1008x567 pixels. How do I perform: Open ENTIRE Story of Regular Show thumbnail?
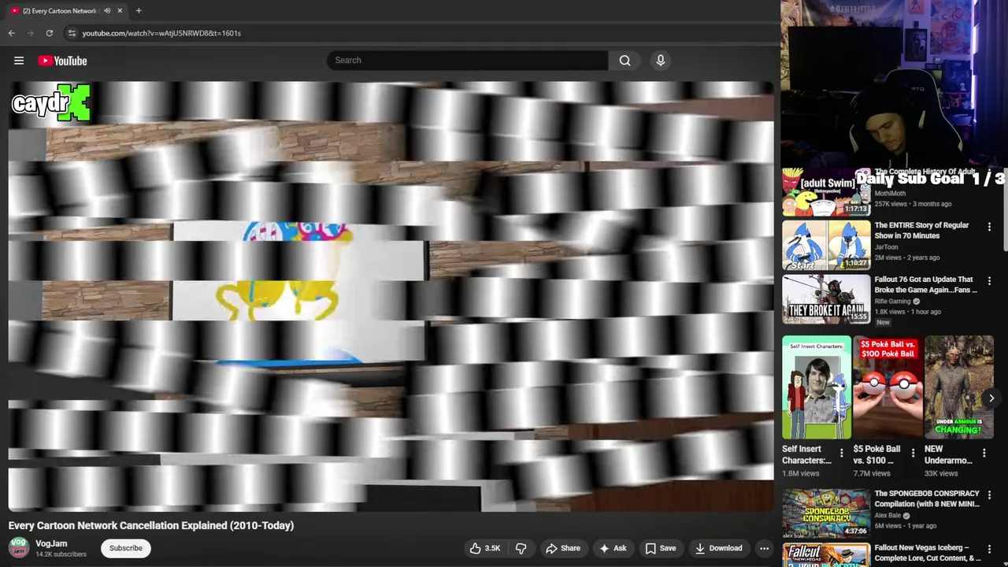tap(826, 245)
